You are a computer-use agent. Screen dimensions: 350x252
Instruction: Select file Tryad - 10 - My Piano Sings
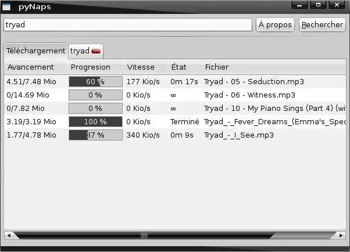(275, 109)
